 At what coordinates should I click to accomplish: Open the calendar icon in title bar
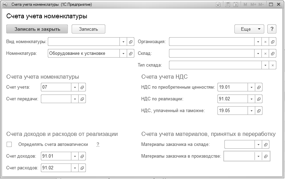click(236, 5)
